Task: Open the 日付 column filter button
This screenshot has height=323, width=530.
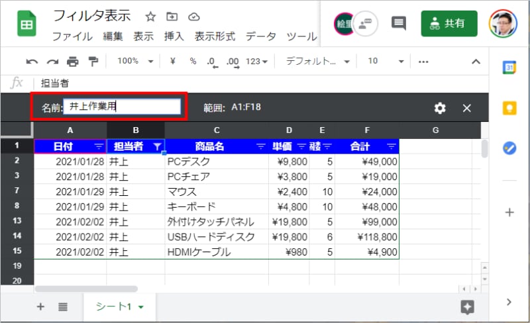Action: [99, 147]
